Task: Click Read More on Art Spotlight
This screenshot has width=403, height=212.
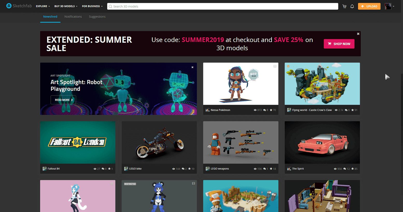Action: point(63,100)
